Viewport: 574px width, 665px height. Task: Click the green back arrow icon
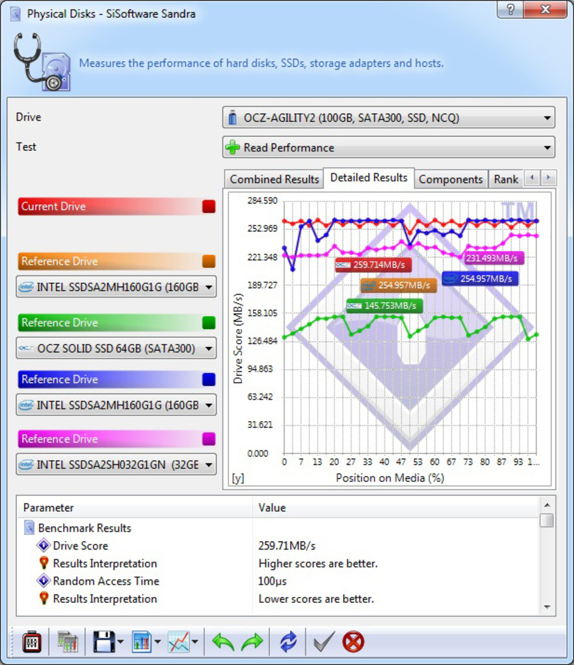224,642
